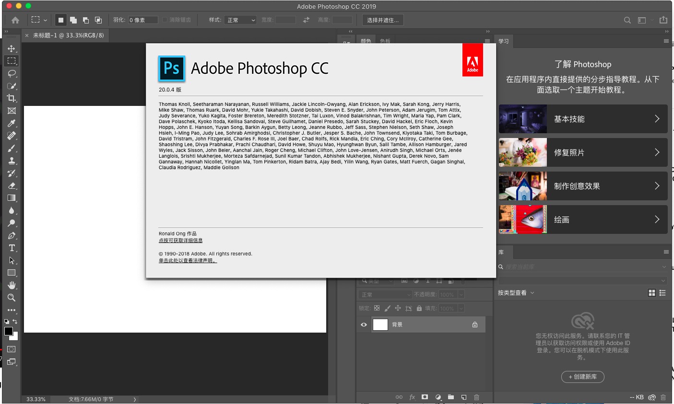674x404 pixels.
Task: Expand the 基本技能 tutorial category
Action: pyautogui.click(x=583, y=119)
